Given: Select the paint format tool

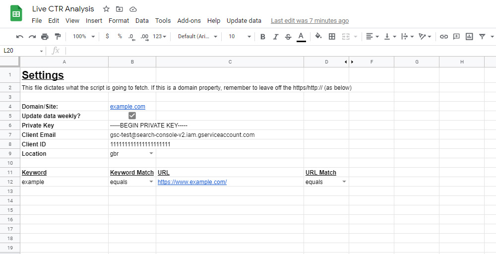Looking at the screenshot, I should [x=58, y=36].
